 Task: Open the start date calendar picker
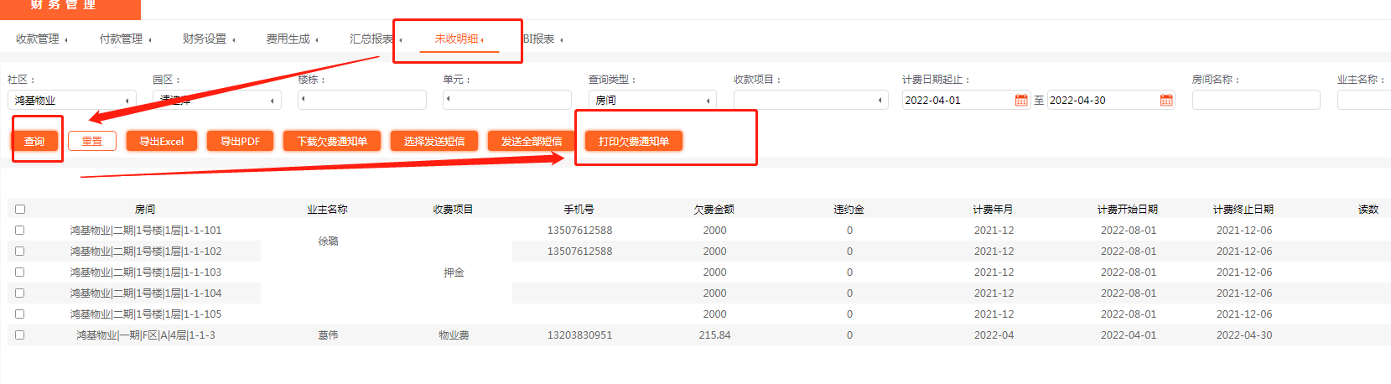click(1020, 101)
